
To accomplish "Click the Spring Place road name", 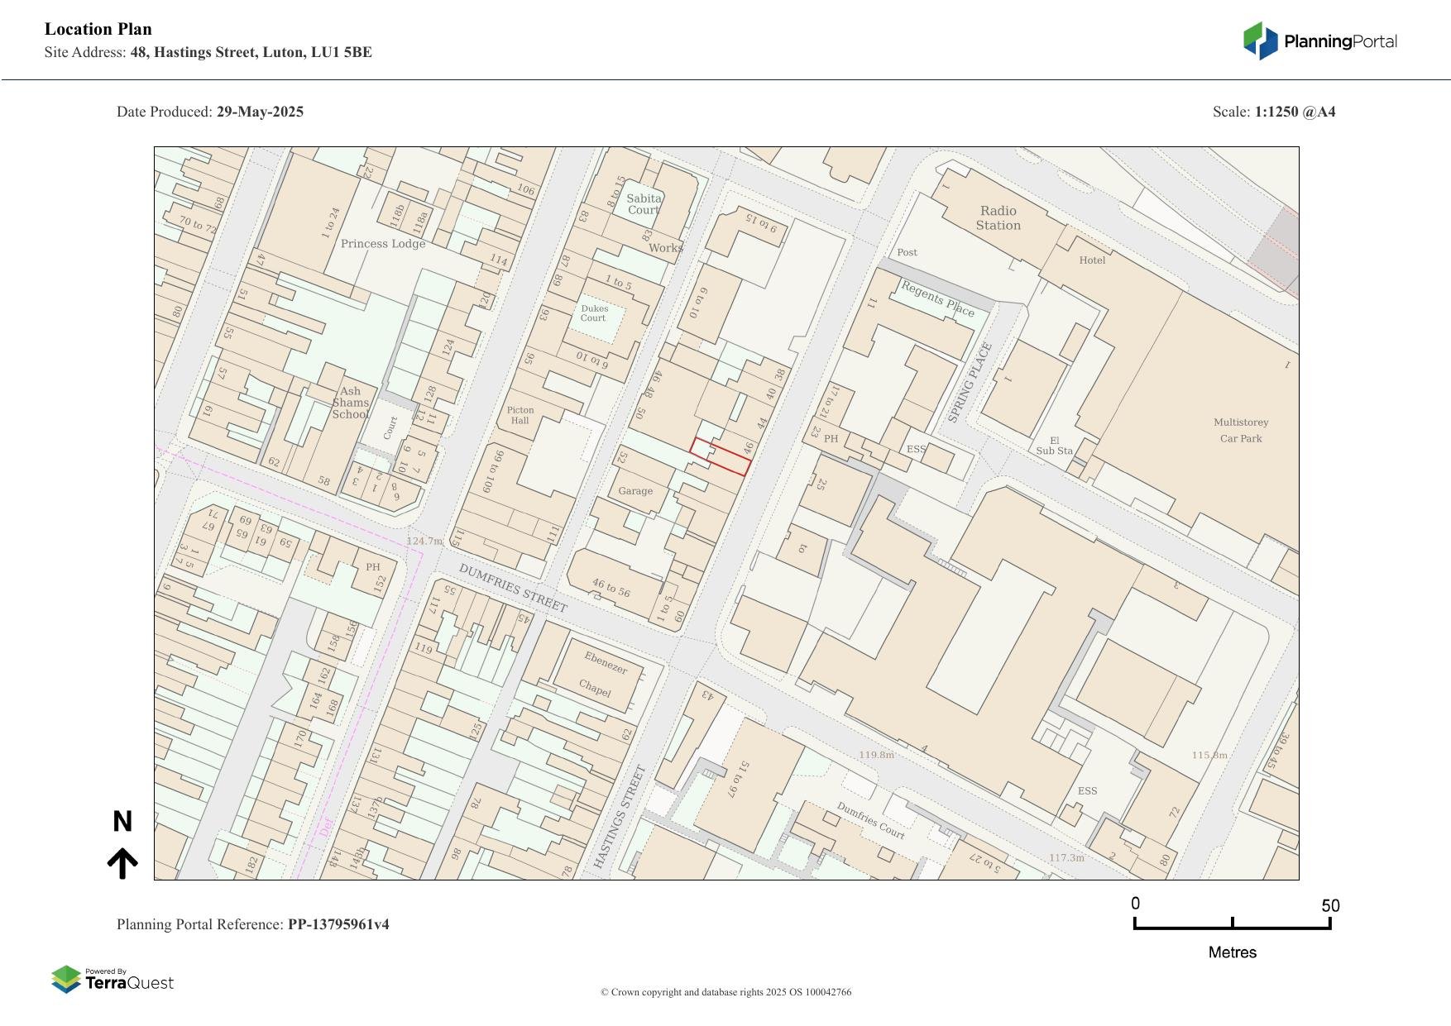I will pyautogui.click(x=970, y=383).
